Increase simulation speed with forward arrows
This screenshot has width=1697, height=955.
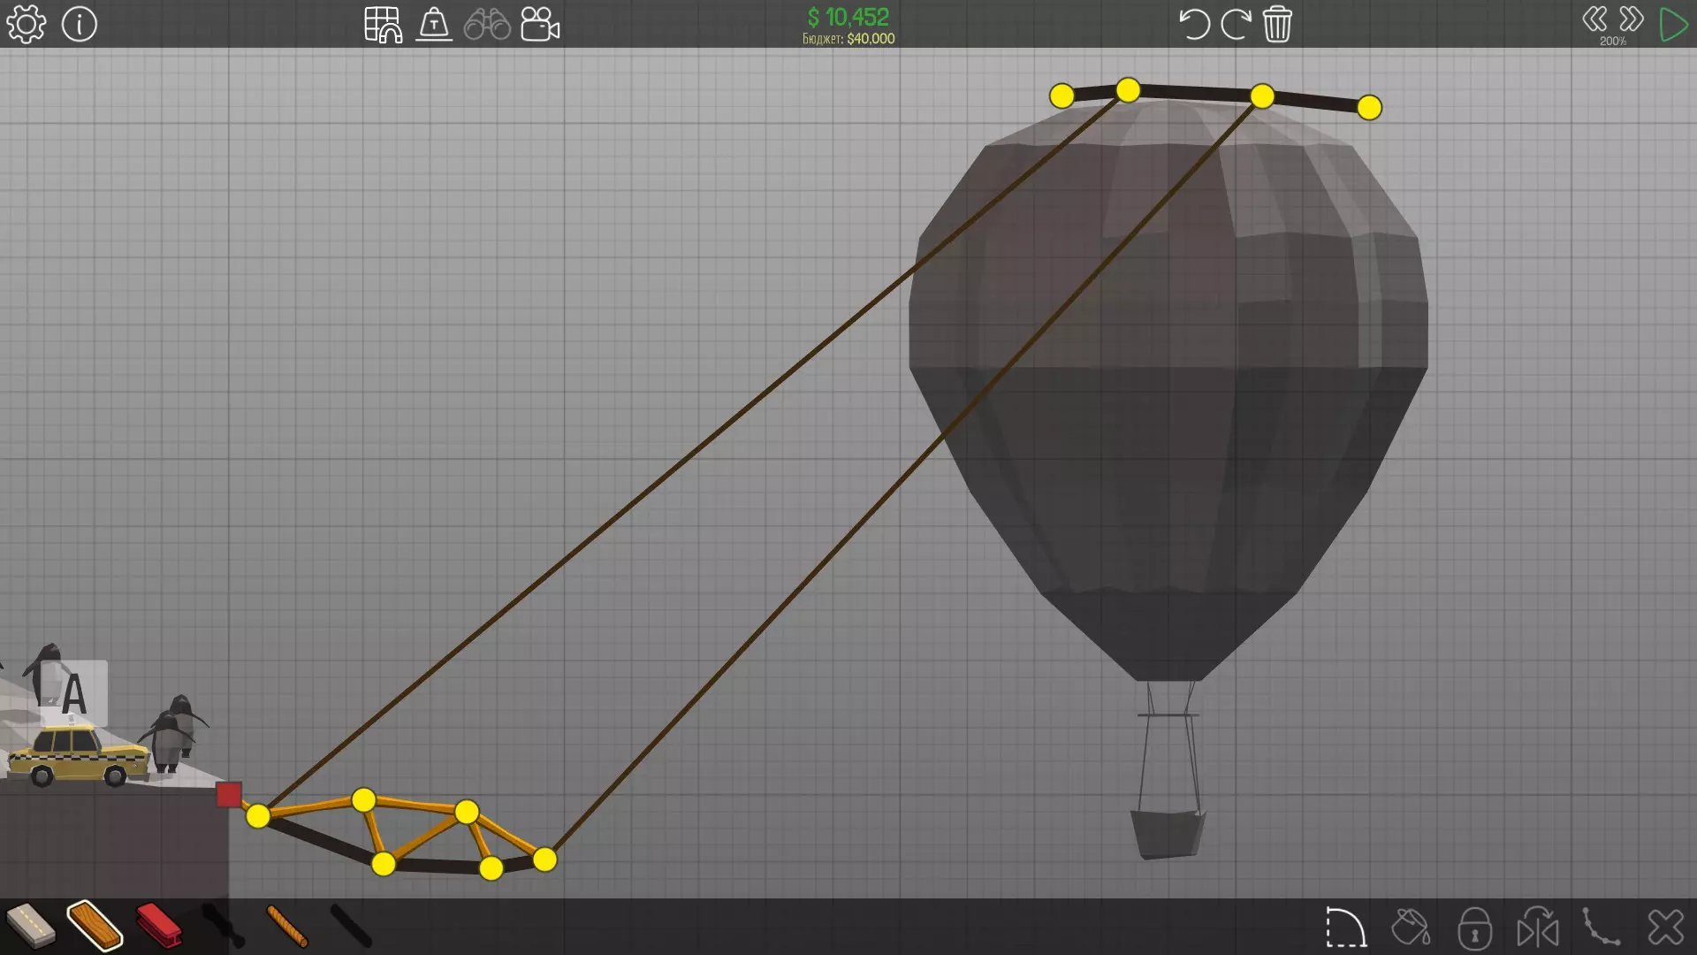(1632, 19)
